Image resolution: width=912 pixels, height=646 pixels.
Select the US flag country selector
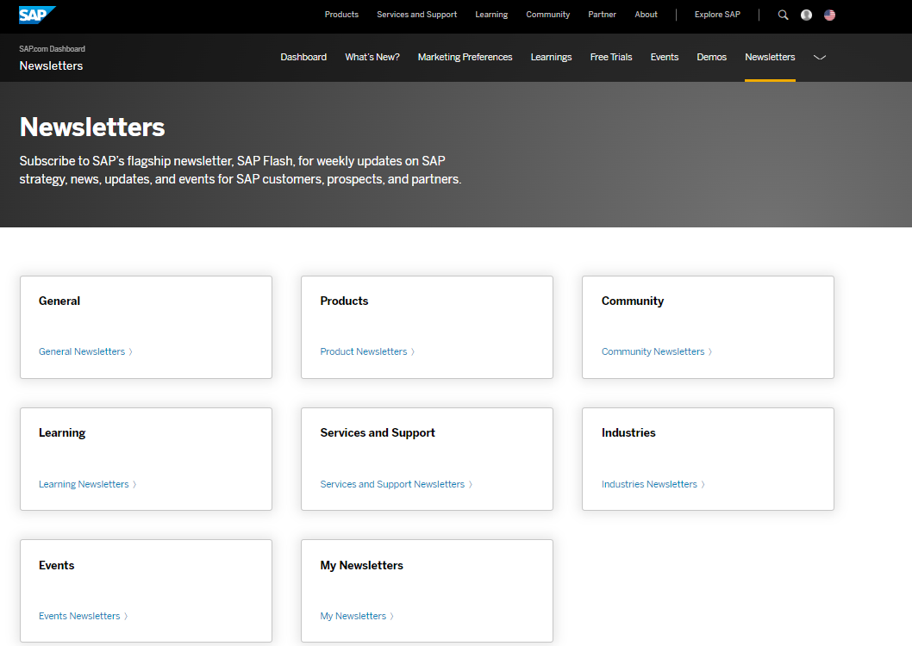(x=829, y=15)
